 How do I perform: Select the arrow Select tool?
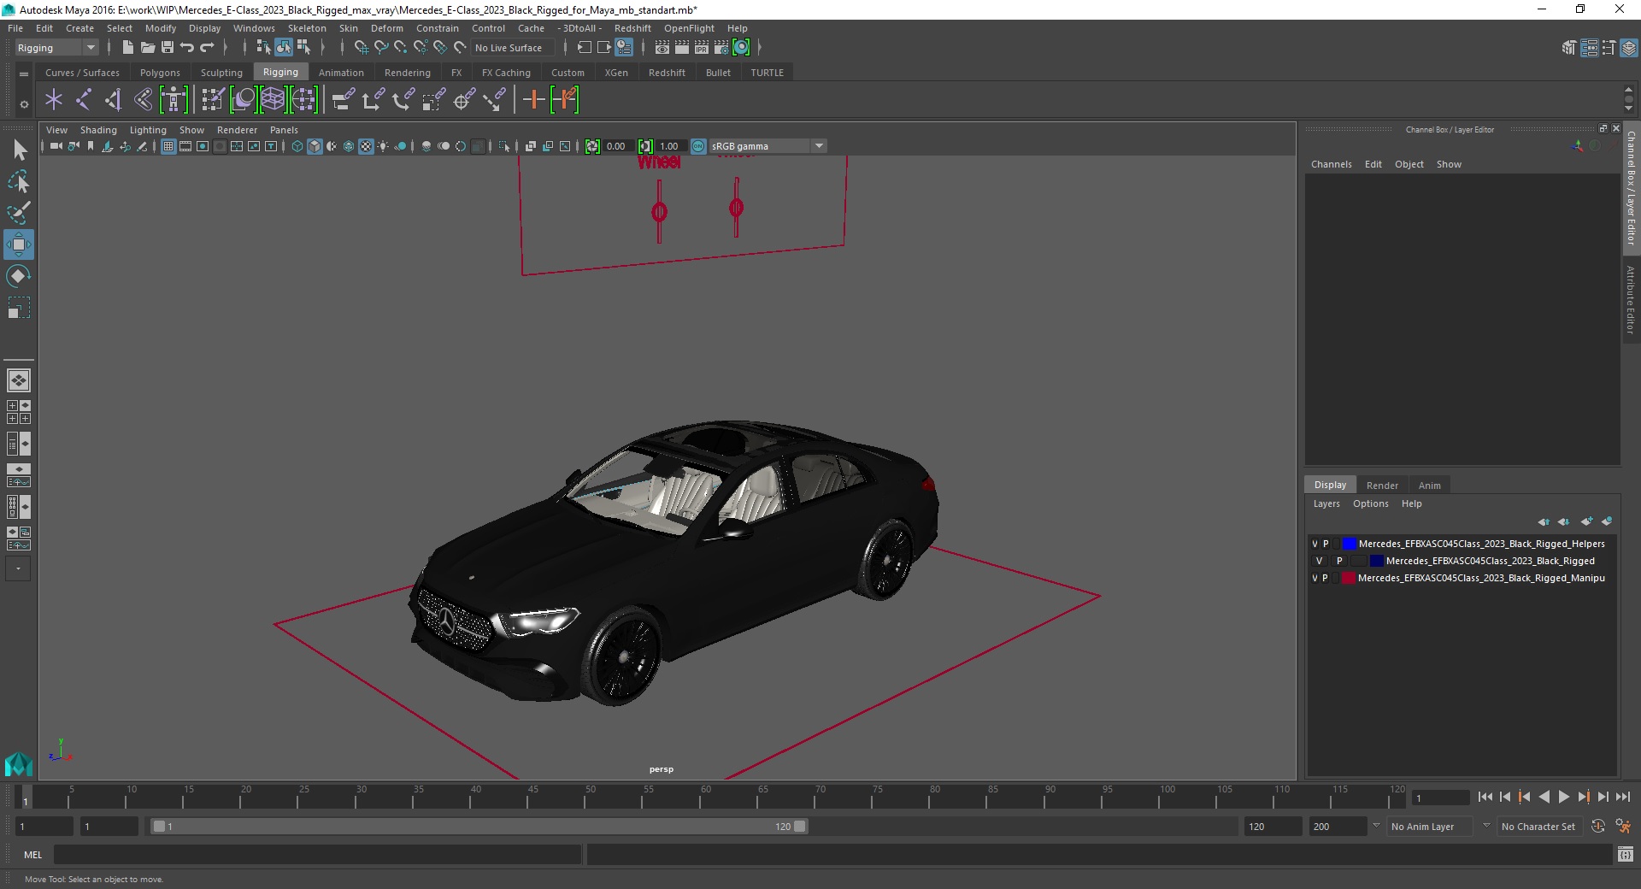click(x=20, y=150)
